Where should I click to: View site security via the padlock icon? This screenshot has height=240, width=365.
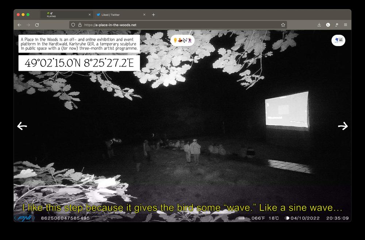(x=80, y=25)
